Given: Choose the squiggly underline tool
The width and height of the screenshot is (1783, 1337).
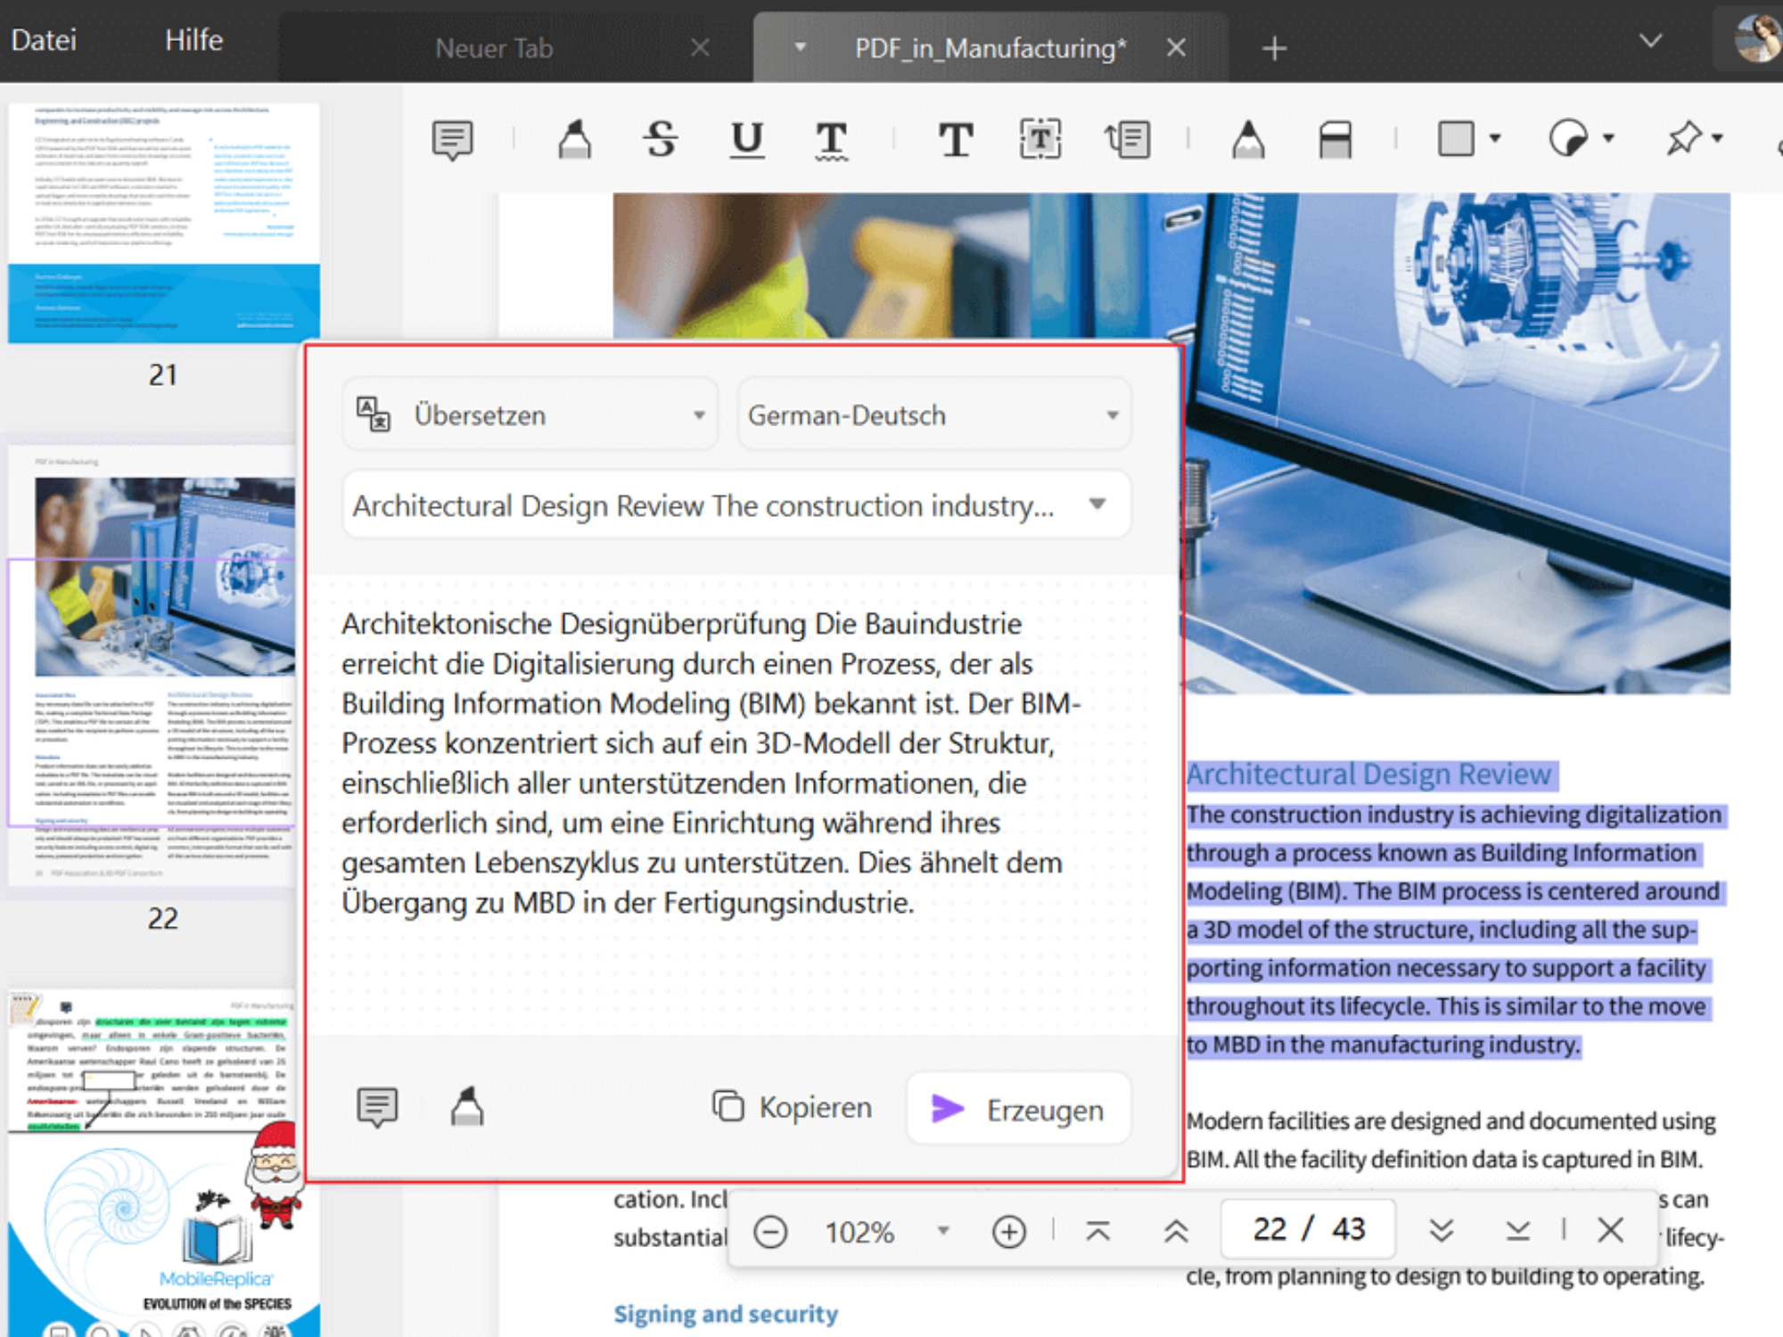Looking at the screenshot, I should click(x=831, y=140).
